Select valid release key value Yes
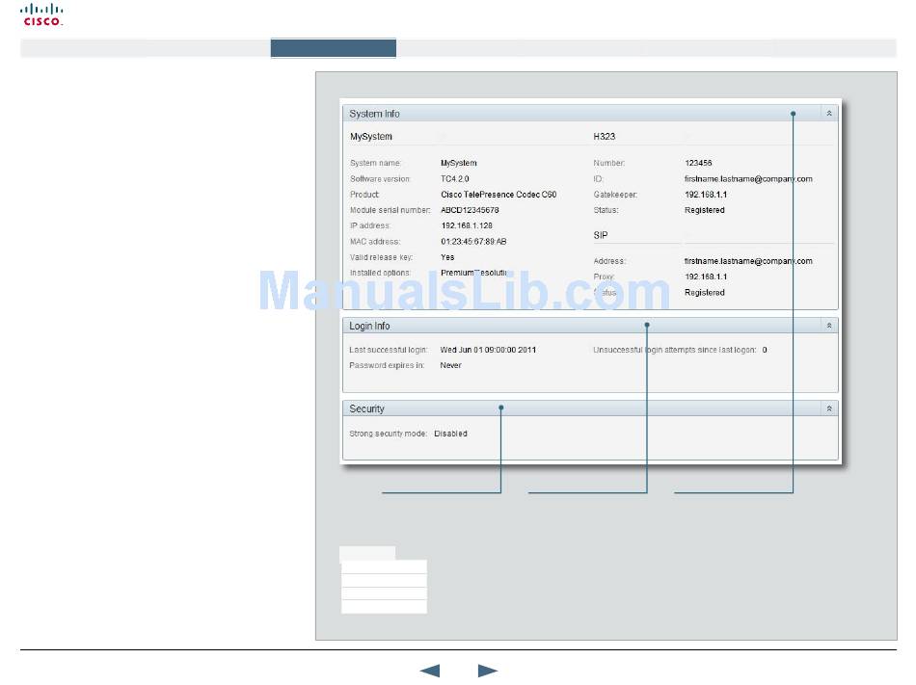Image resolution: width=916 pixels, height=685 pixels. (447, 257)
